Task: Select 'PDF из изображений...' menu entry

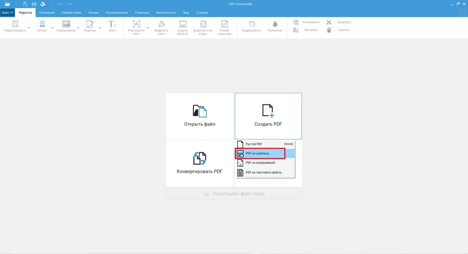Action: click(261, 163)
